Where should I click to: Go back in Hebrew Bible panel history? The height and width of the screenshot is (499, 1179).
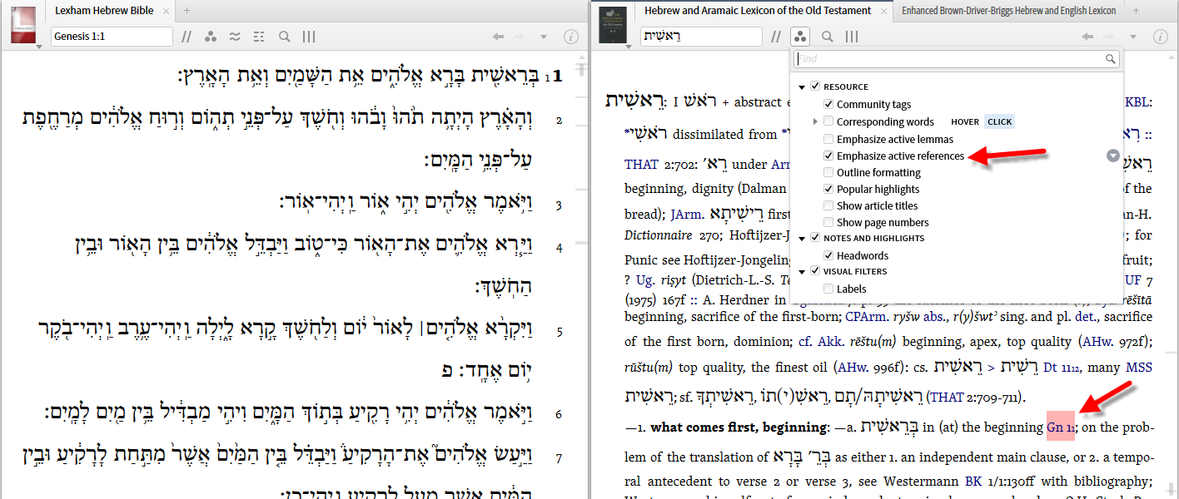tap(498, 37)
